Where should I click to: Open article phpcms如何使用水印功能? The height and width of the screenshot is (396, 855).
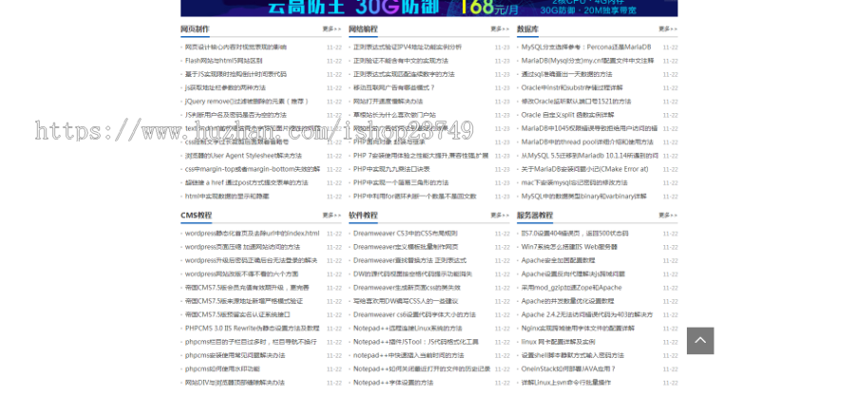coord(222,368)
